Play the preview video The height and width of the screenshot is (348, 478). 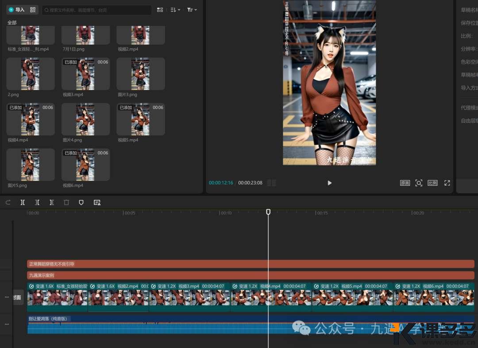(x=329, y=183)
